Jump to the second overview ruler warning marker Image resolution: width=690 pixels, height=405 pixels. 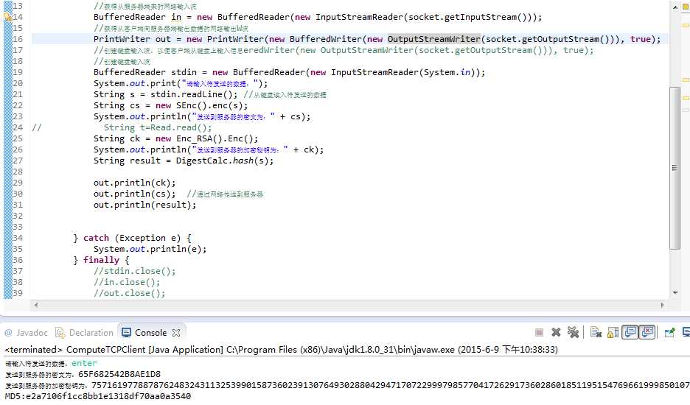(x=686, y=80)
